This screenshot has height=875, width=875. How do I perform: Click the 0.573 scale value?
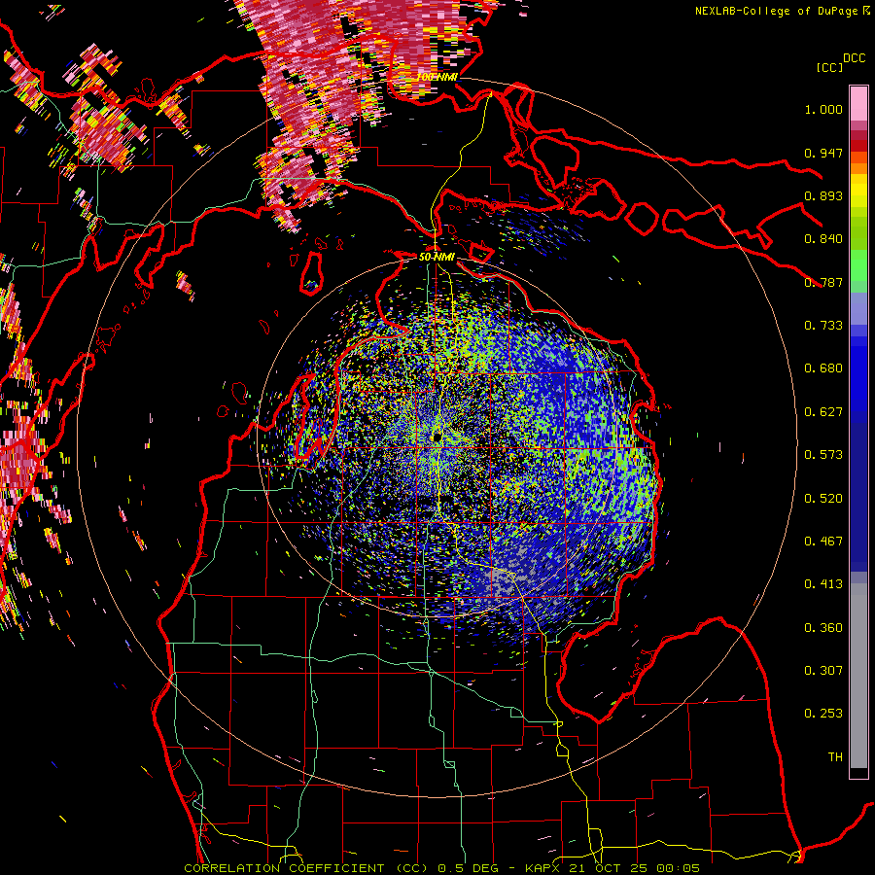(823, 455)
